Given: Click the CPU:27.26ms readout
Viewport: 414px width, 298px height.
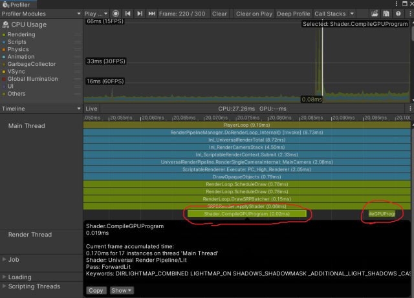Looking at the screenshot, I should [x=236, y=109].
